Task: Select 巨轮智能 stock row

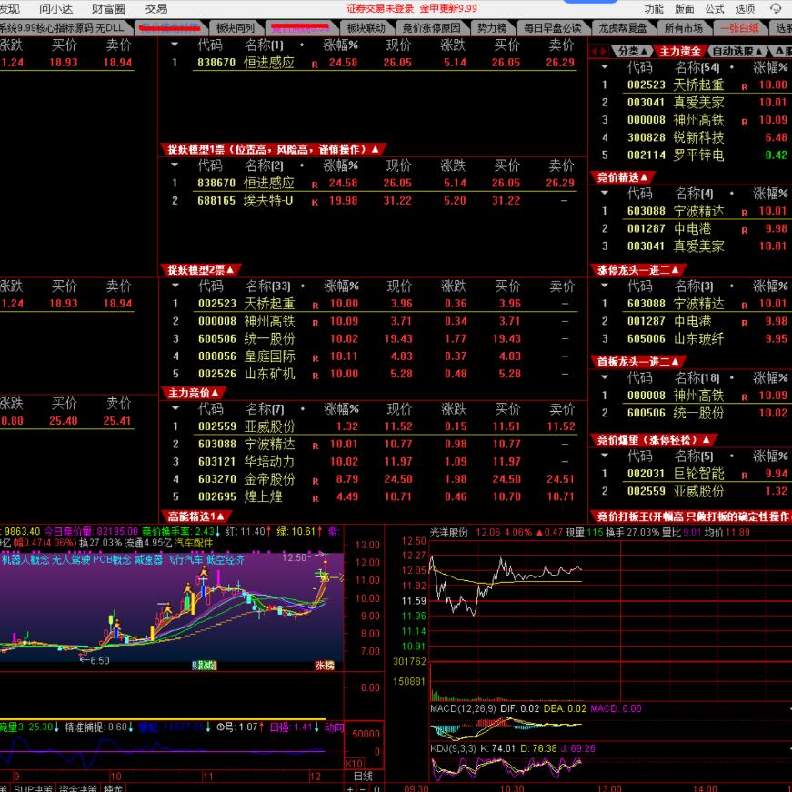Action: (691, 473)
